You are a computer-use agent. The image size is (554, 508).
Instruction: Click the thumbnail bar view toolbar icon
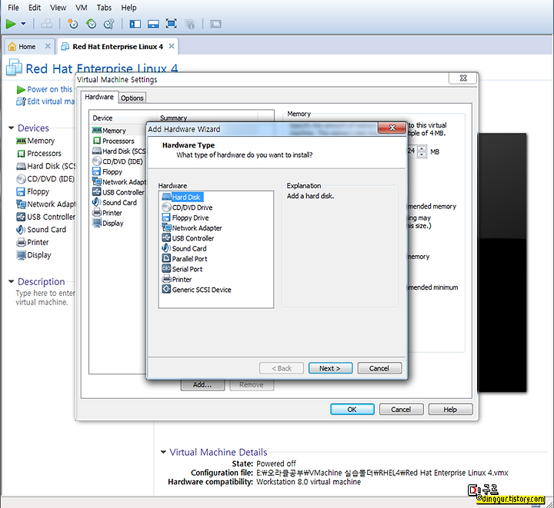153,24
